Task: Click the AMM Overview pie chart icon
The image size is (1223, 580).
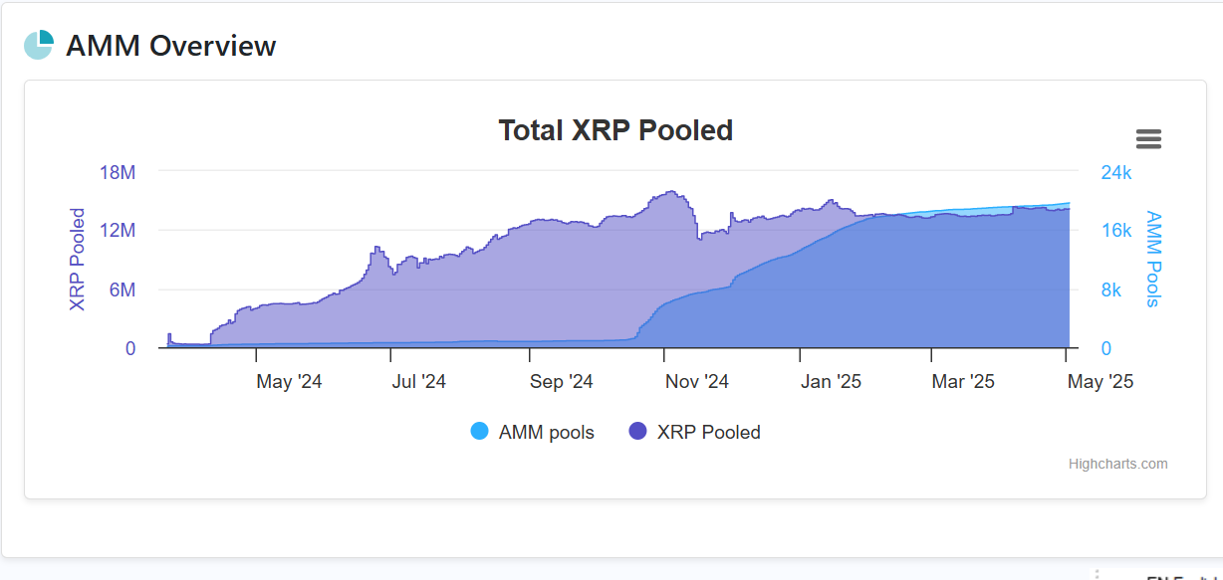Action: (x=39, y=45)
